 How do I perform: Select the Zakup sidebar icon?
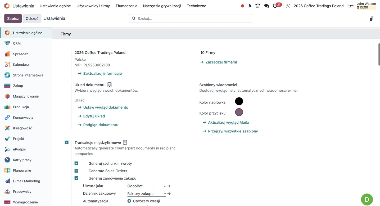[x=7, y=86]
